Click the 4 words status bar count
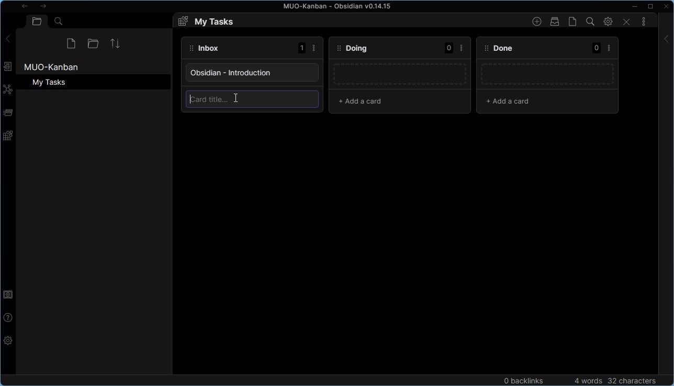674x386 pixels. tap(588, 381)
